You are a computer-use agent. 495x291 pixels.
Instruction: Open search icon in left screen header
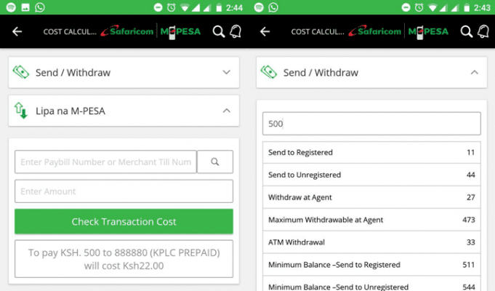tap(219, 31)
